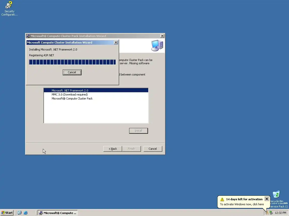Select Microsoft .NET Framework 2.0 list row
289x216 pixels.
[96, 90]
